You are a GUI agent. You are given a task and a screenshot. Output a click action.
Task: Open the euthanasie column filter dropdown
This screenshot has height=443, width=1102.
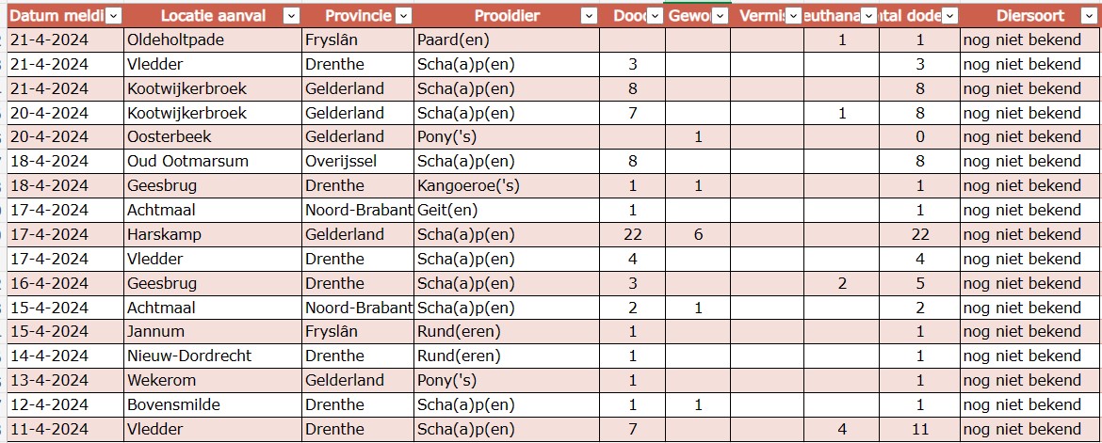[869, 16]
